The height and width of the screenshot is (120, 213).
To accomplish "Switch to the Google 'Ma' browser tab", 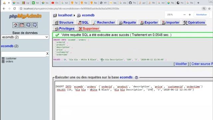I will (190, 3).
